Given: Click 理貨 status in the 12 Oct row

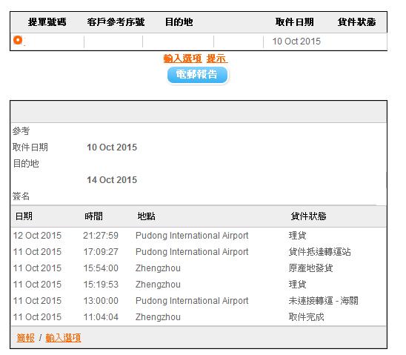Looking at the screenshot, I should click(x=298, y=236).
